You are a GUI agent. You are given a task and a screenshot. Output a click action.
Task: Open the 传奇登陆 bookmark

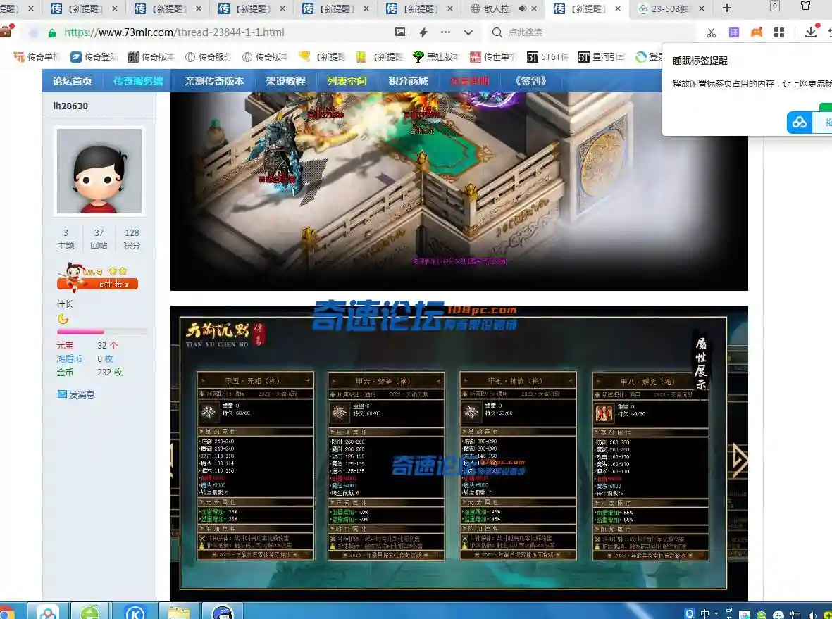pos(94,57)
